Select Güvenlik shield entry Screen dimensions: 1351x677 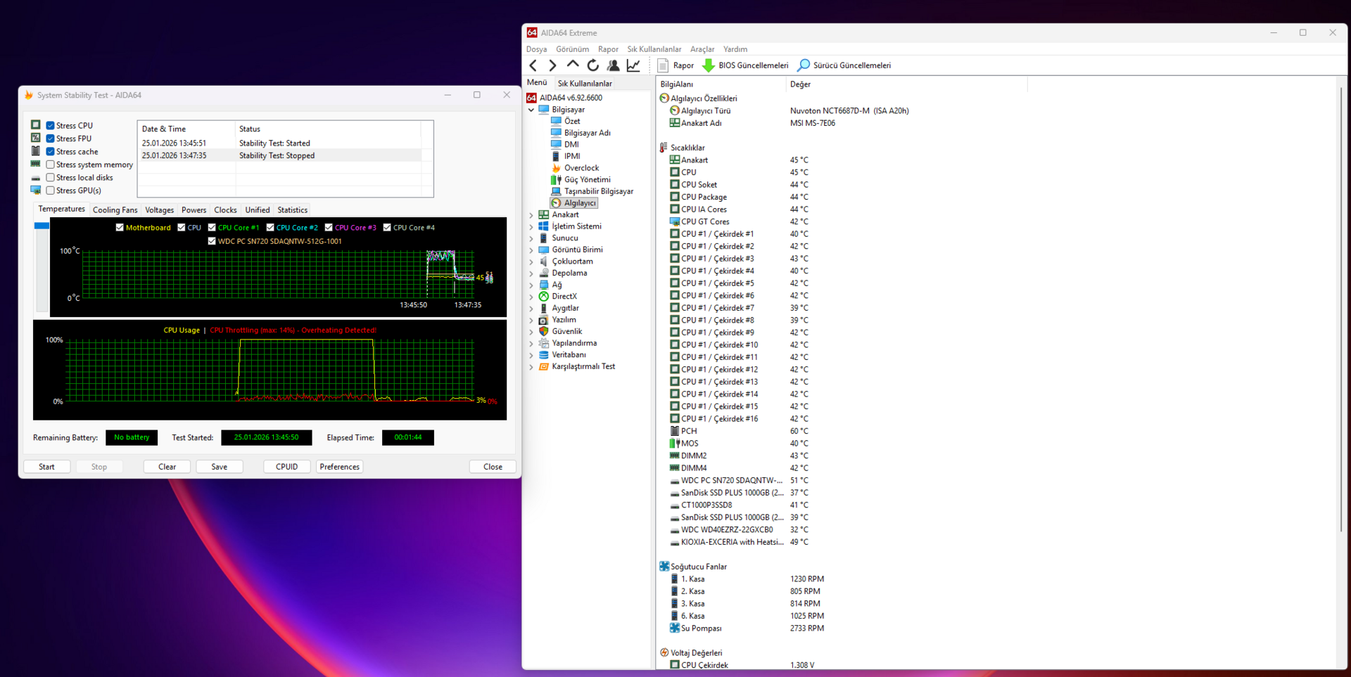pyautogui.click(x=566, y=331)
